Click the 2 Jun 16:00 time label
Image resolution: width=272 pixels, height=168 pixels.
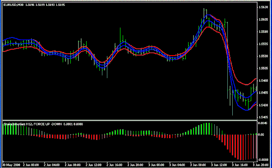[x=115, y=165]
